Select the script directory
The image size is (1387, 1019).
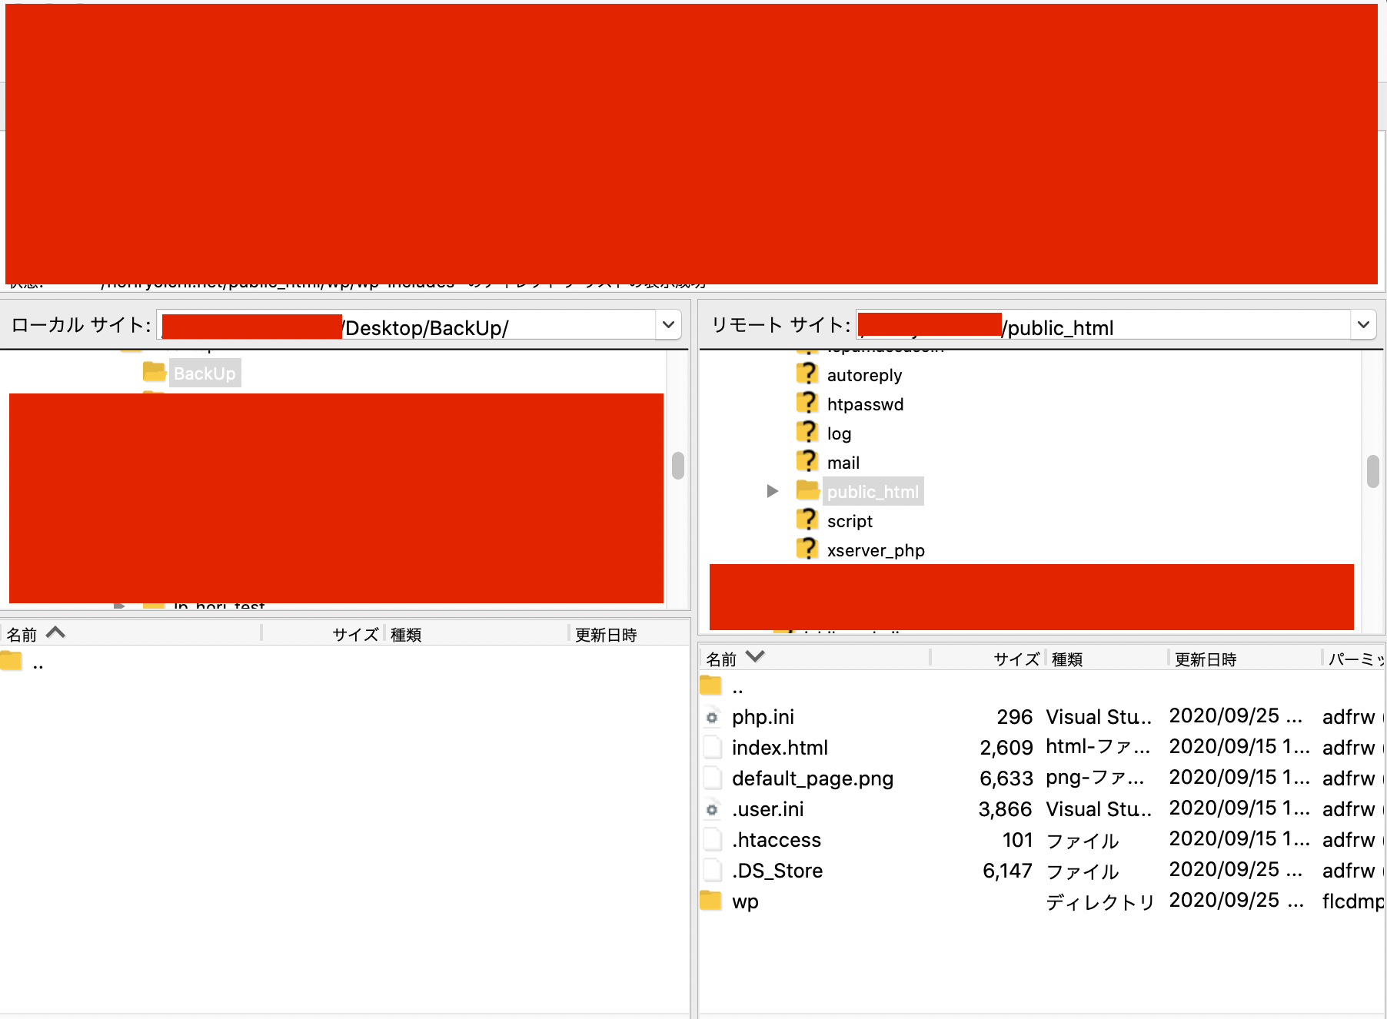pos(850,521)
